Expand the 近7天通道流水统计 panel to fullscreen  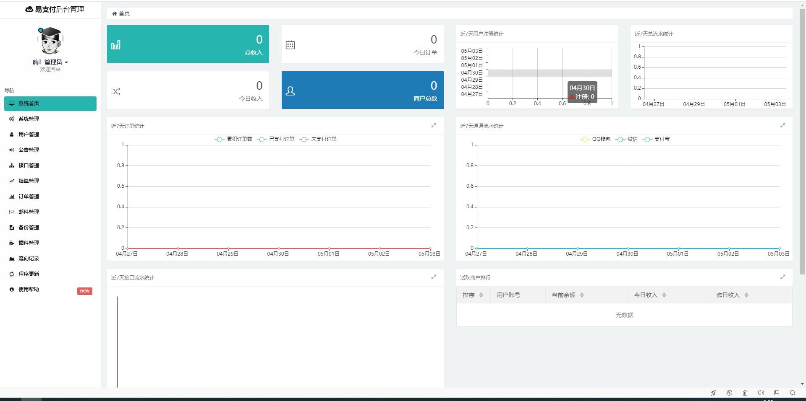point(782,125)
